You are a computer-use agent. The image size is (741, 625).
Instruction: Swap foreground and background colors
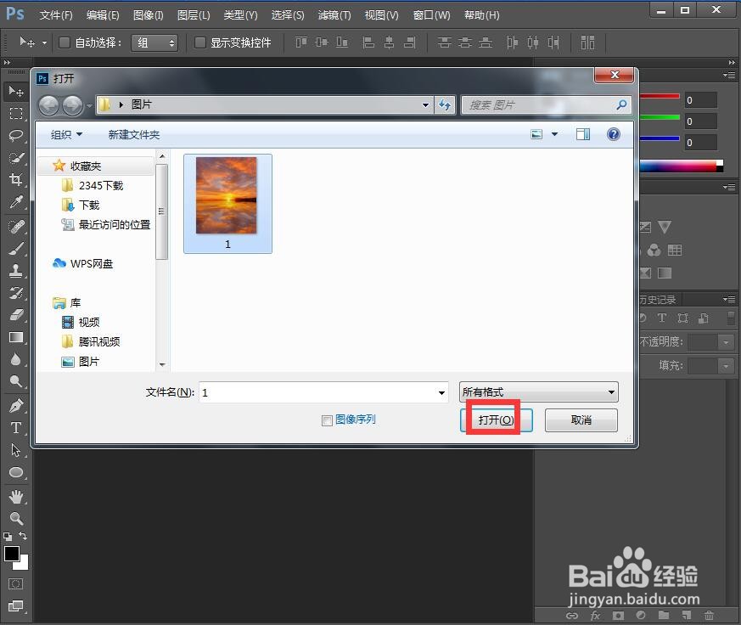tap(23, 536)
